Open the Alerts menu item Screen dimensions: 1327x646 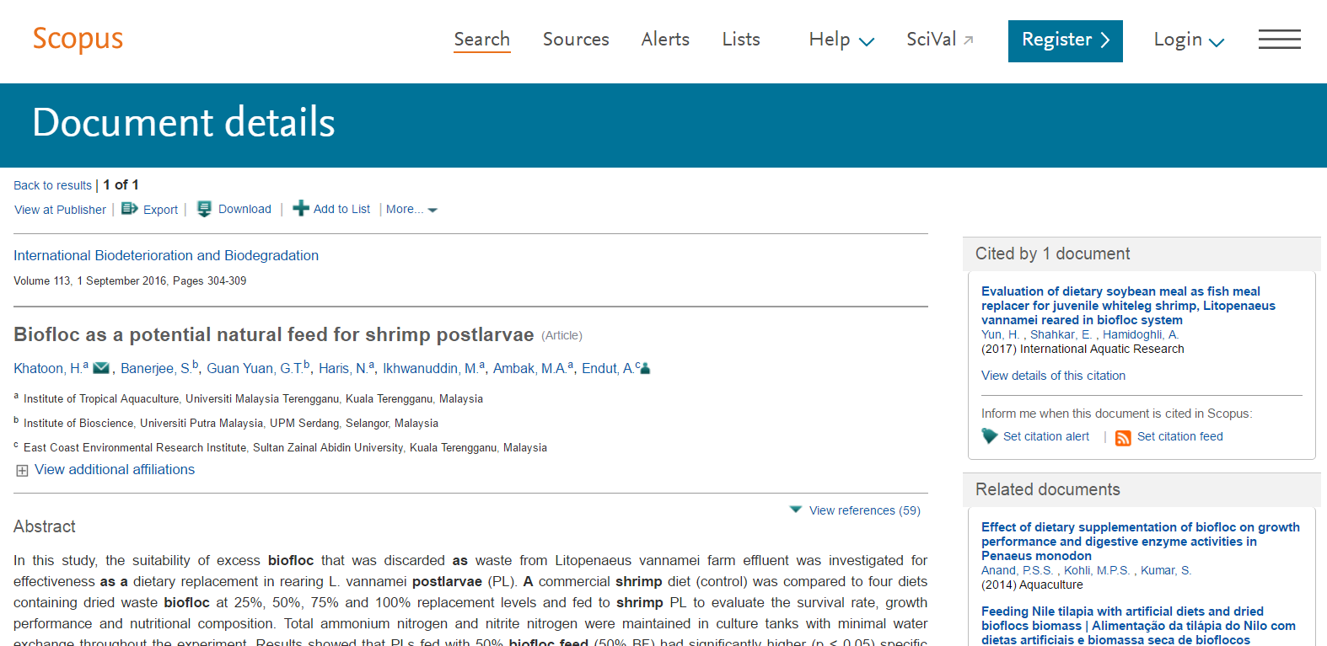pos(665,40)
